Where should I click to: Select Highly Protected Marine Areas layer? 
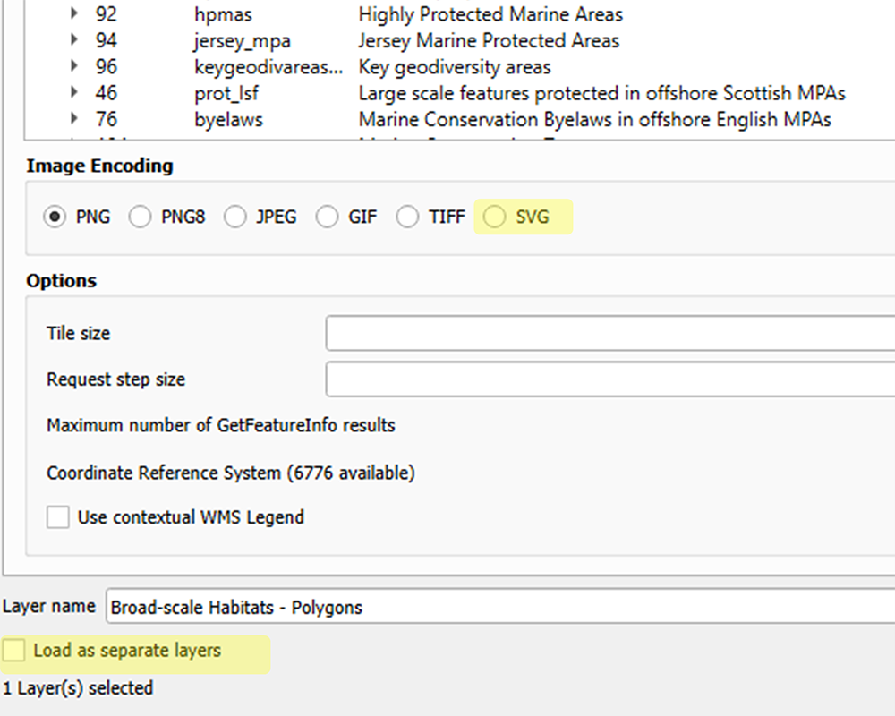pos(490,15)
